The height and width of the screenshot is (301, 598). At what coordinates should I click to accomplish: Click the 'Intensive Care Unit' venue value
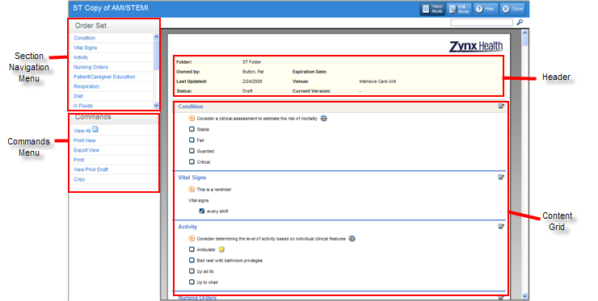pos(377,82)
